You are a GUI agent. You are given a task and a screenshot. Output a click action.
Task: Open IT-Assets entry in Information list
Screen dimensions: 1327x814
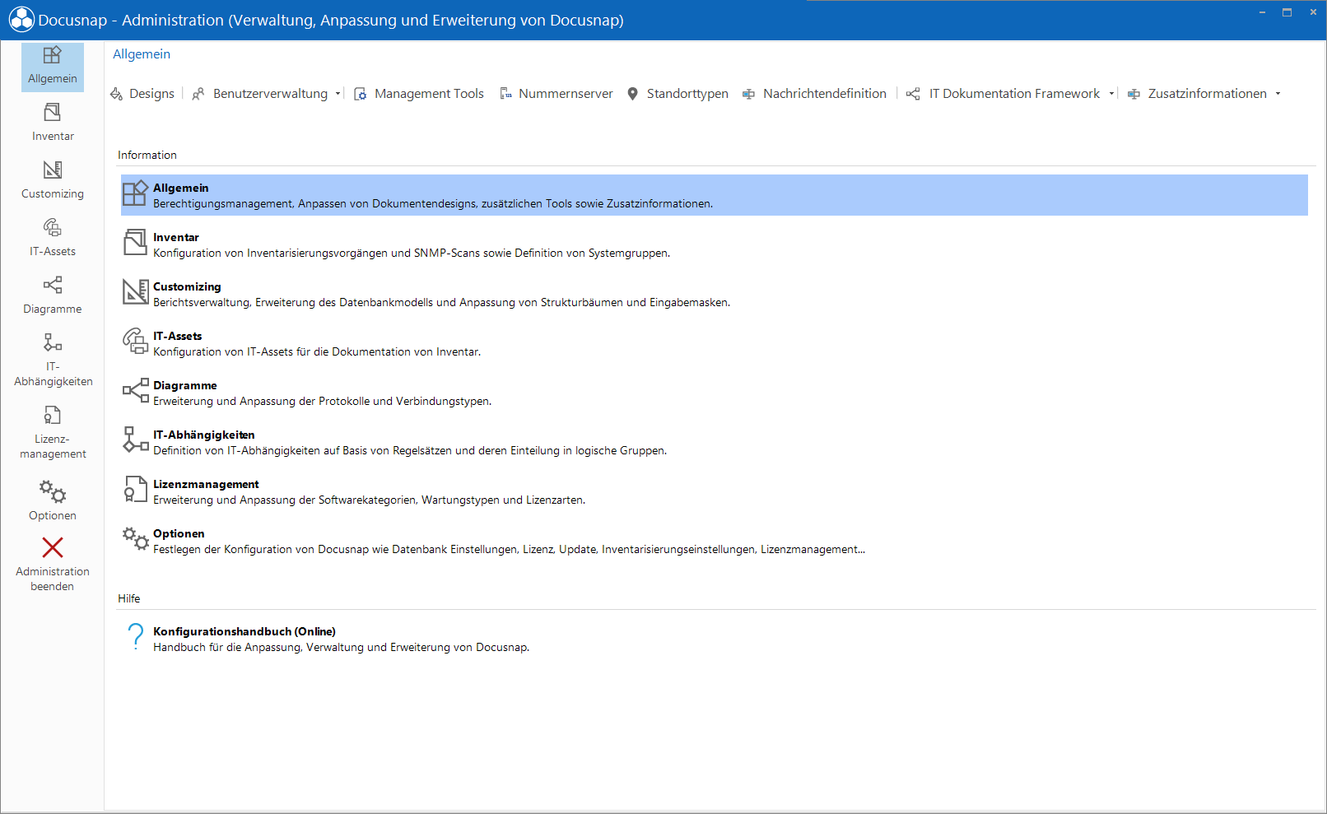714,343
